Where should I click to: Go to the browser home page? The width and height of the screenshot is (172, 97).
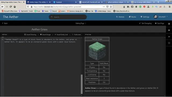15,7
